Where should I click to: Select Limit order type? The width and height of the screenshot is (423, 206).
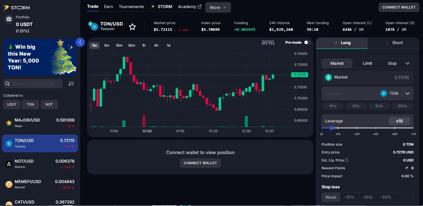click(x=367, y=63)
